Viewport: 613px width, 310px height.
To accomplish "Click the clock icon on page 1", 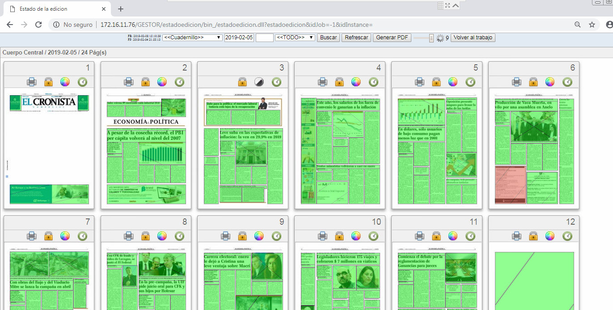I will (x=82, y=82).
